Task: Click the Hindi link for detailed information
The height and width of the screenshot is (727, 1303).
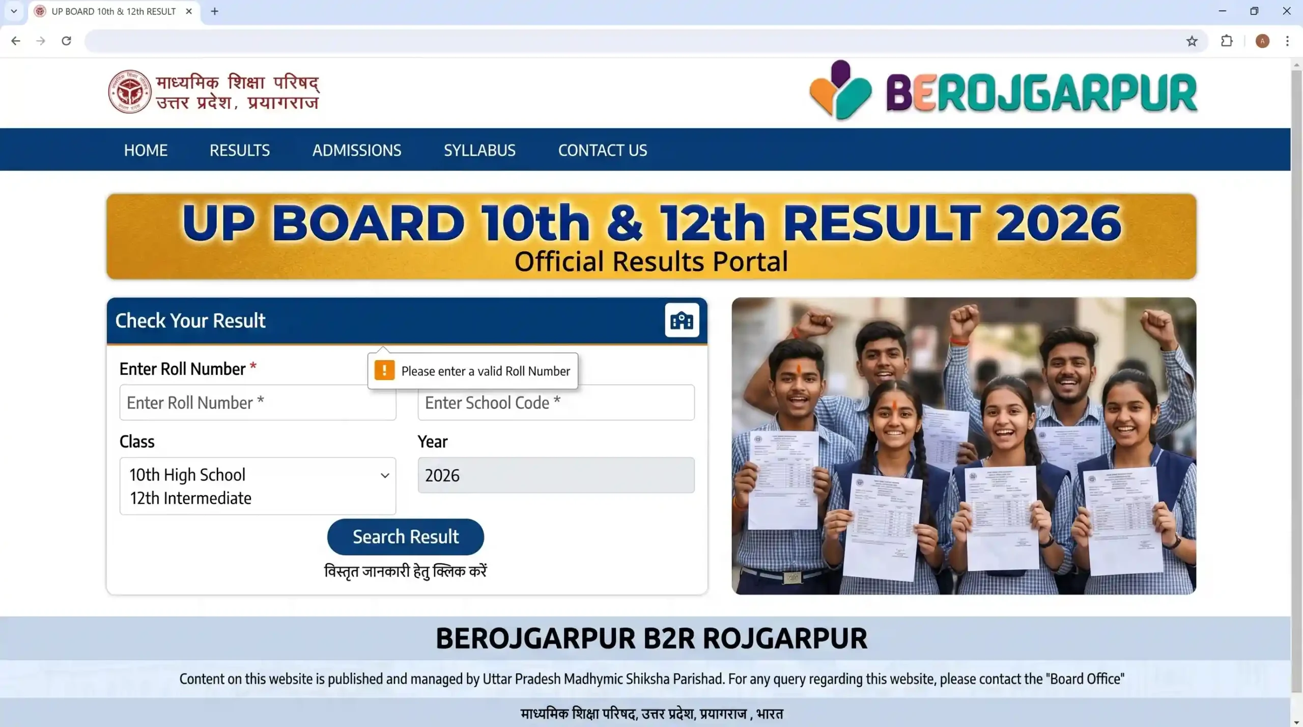Action: (405, 571)
